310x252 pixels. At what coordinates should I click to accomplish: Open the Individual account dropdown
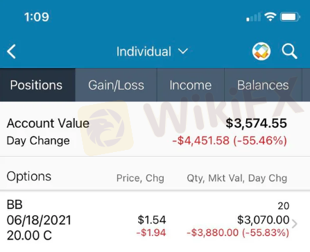[153, 51]
